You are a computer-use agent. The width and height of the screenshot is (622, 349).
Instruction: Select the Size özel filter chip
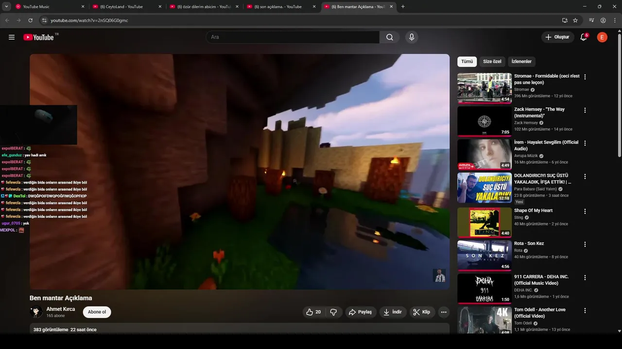[492, 62]
